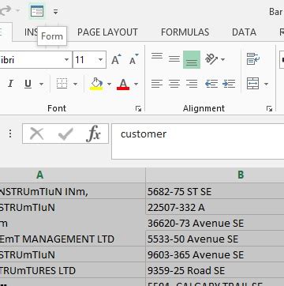
Task: Switch to the DATA ribbon tab
Action: 244,32
